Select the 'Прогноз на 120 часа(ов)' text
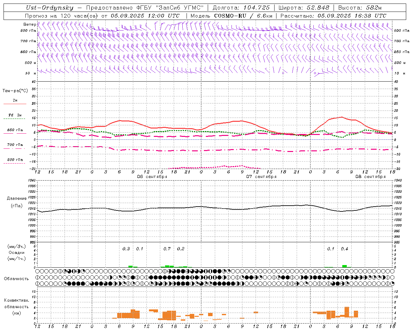 [62, 16]
